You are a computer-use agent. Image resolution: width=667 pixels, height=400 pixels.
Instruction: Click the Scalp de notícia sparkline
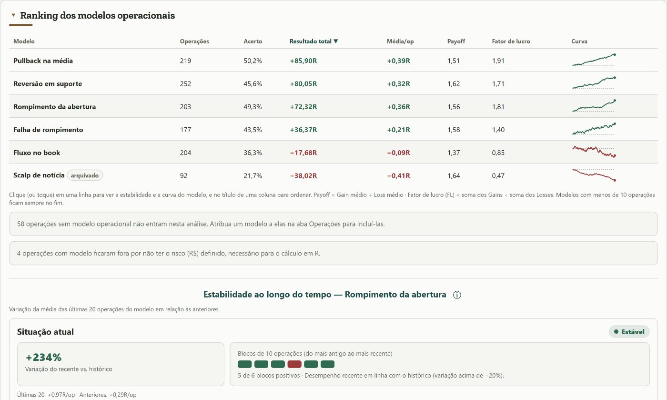point(594,174)
